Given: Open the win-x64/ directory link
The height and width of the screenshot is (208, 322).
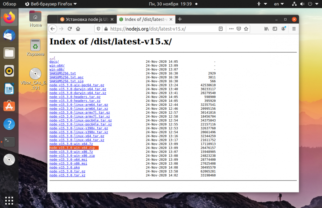Looking at the screenshot, I should click(x=57, y=66).
